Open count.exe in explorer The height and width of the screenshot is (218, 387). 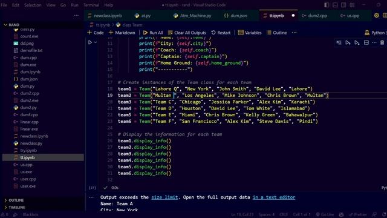click(x=29, y=36)
